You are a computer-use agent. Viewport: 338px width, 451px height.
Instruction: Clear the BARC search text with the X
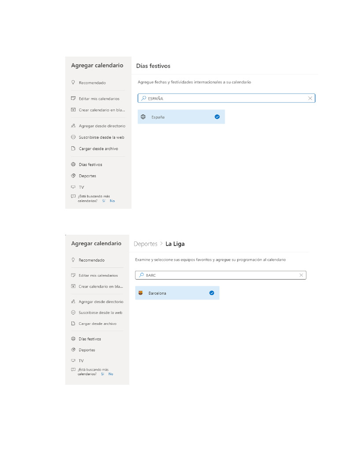[x=301, y=275]
